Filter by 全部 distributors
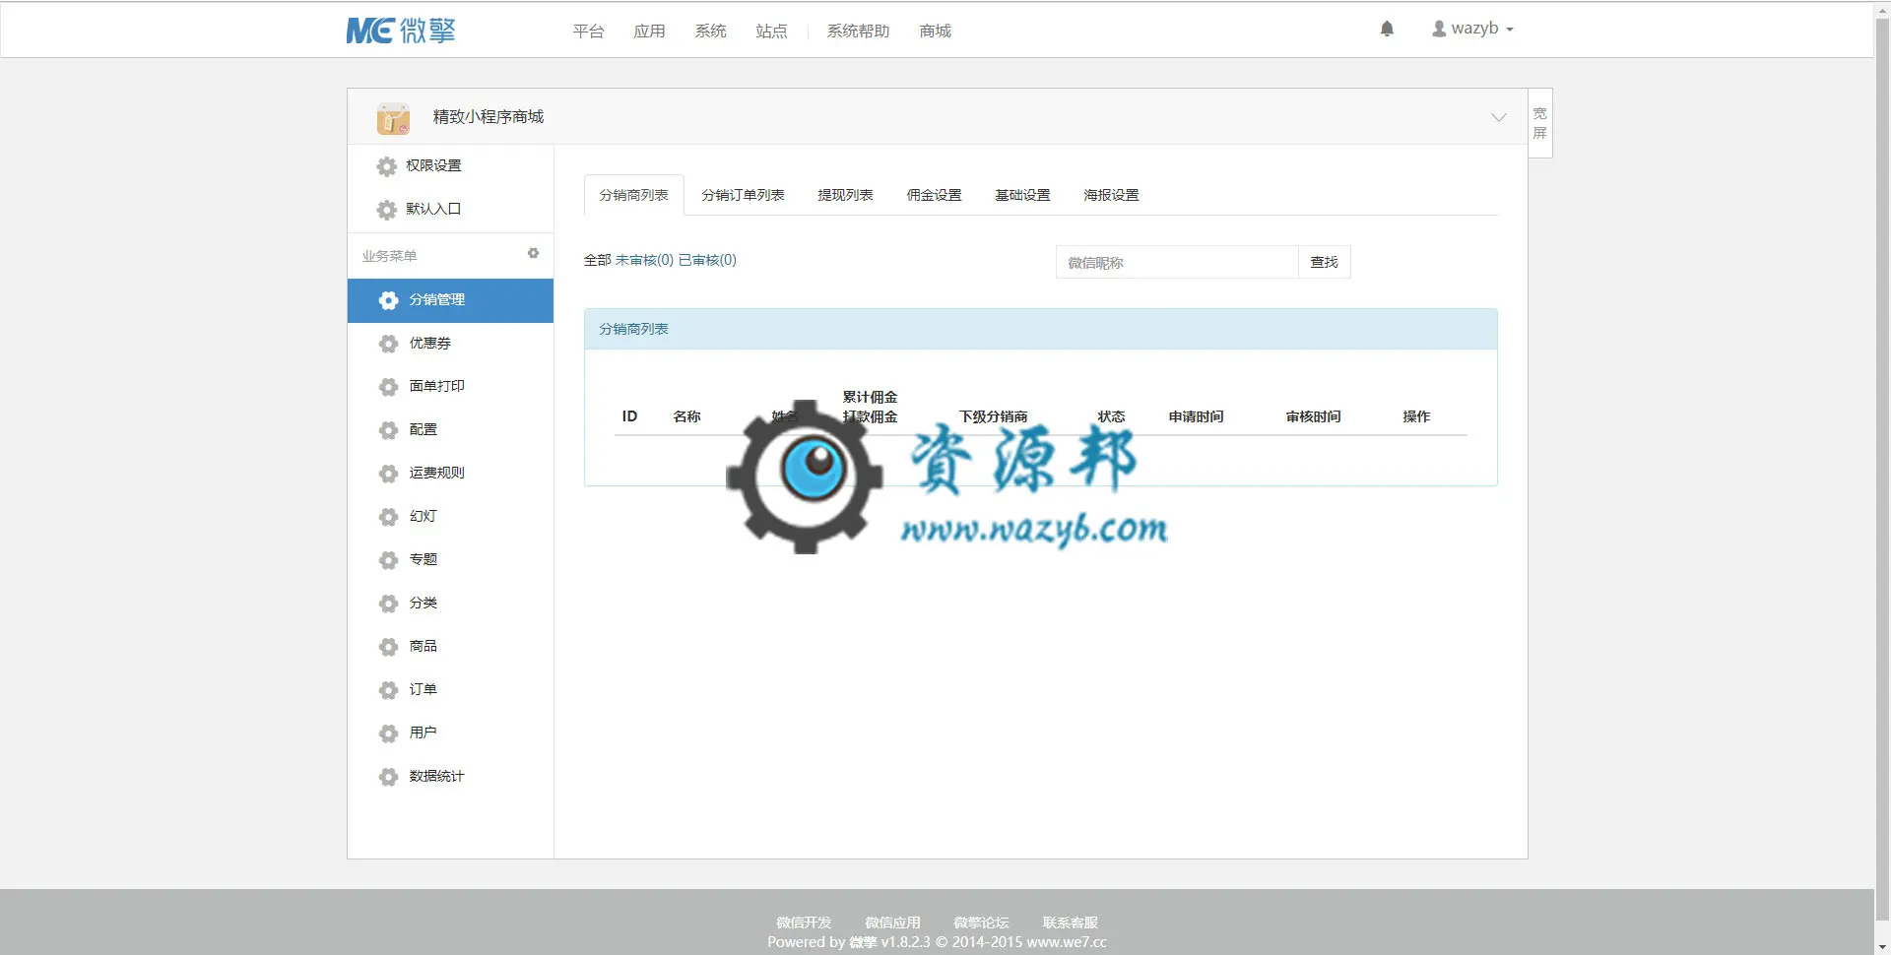 pyautogui.click(x=597, y=260)
